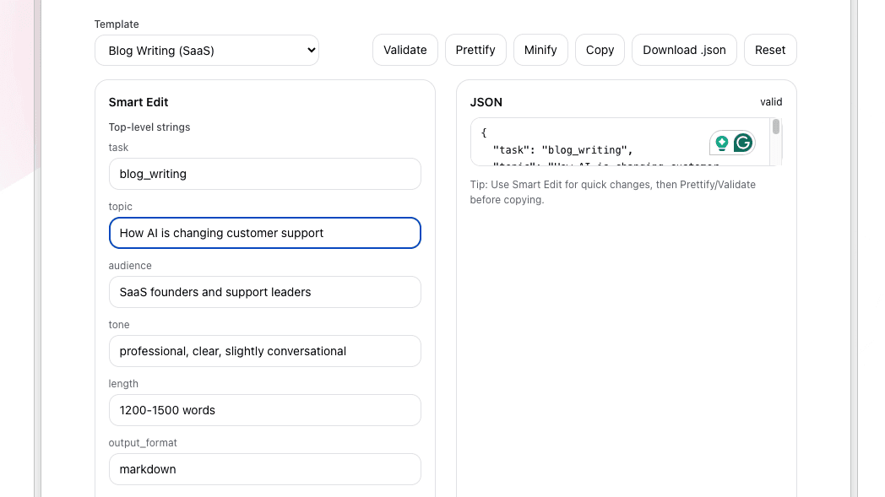885x497 pixels.
Task: Reset the template
Action: 770,50
